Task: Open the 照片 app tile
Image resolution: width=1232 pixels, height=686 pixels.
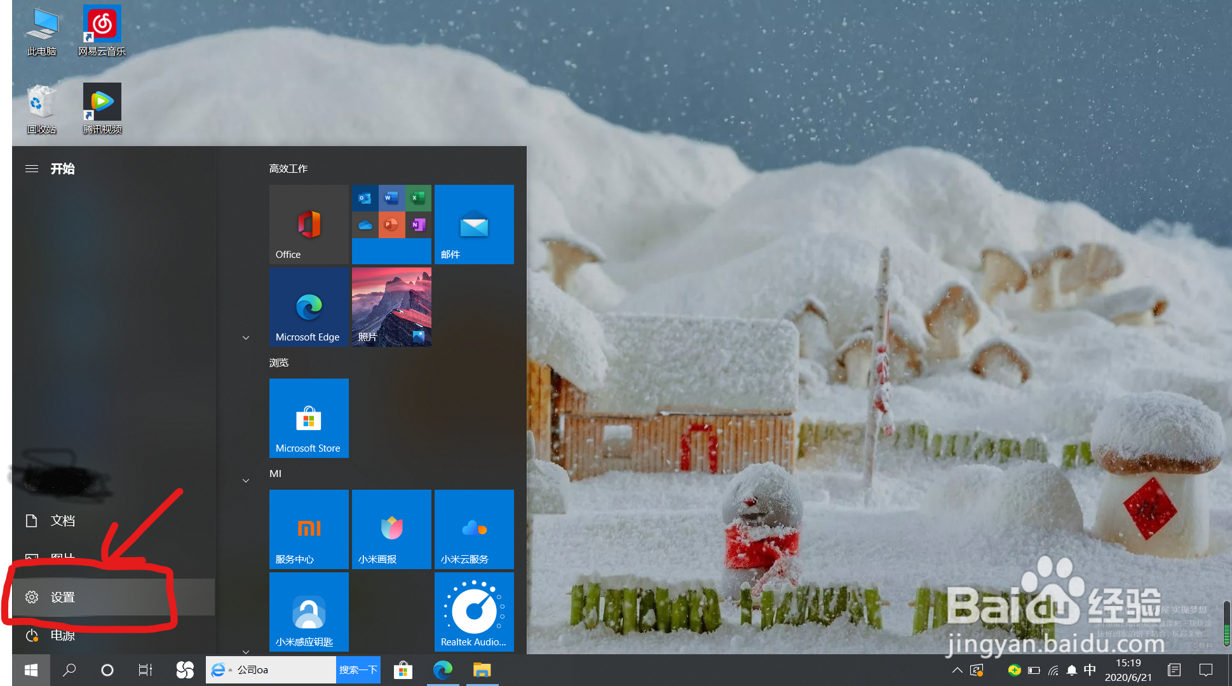Action: [391, 307]
